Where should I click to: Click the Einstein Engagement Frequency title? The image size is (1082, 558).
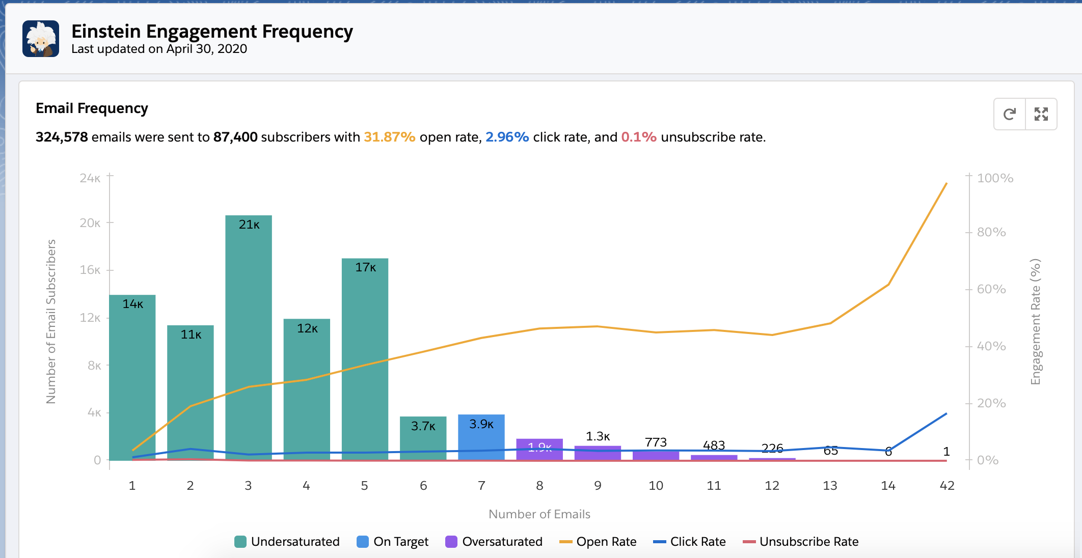(x=212, y=32)
